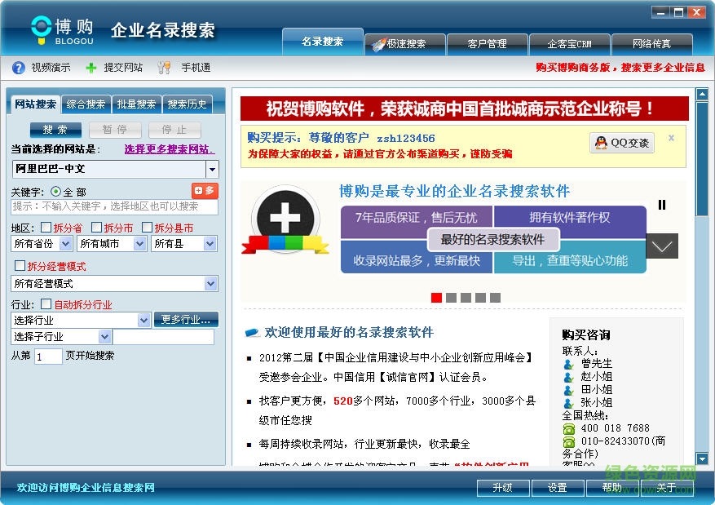Viewport: 715px width, 505px height.
Task: Click the keyword input field
Action: [x=114, y=206]
